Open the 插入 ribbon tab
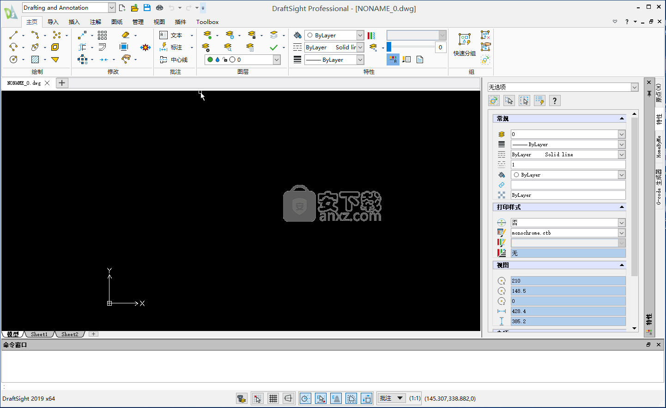Viewport: 666px width, 408px height. [74, 22]
